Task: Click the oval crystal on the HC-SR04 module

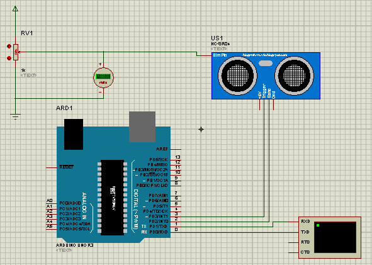Action: [266, 63]
